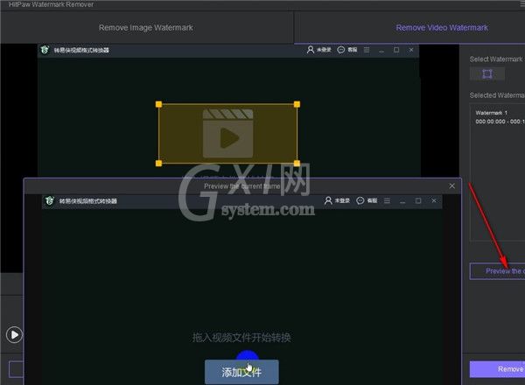Click top-left handle of watermark selection

tap(158, 104)
